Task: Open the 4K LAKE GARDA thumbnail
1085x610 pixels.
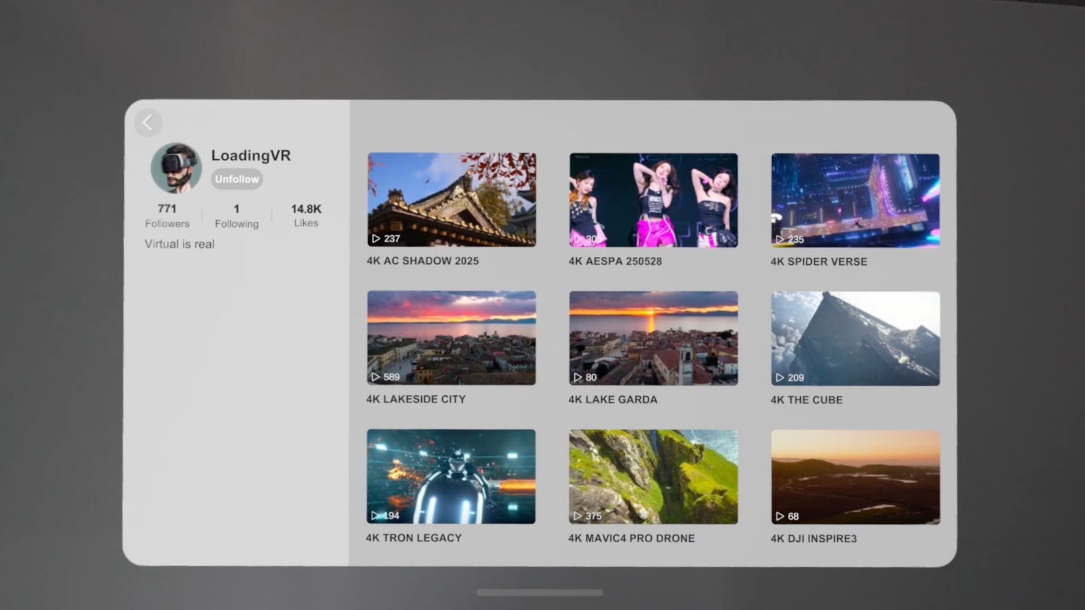Action: (x=653, y=338)
